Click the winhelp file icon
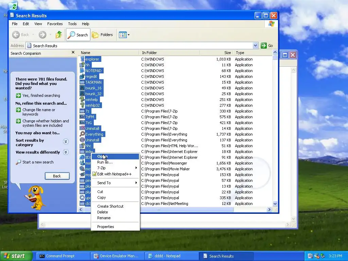Image resolution: width=348 pixels, height=261 pixels. pyautogui.click(x=82, y=100)
